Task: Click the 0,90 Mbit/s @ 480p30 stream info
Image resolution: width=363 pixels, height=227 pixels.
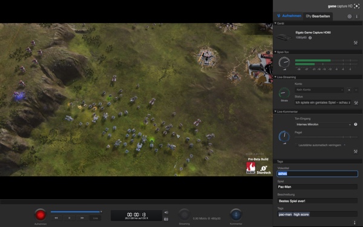Action: pos(206,219)
